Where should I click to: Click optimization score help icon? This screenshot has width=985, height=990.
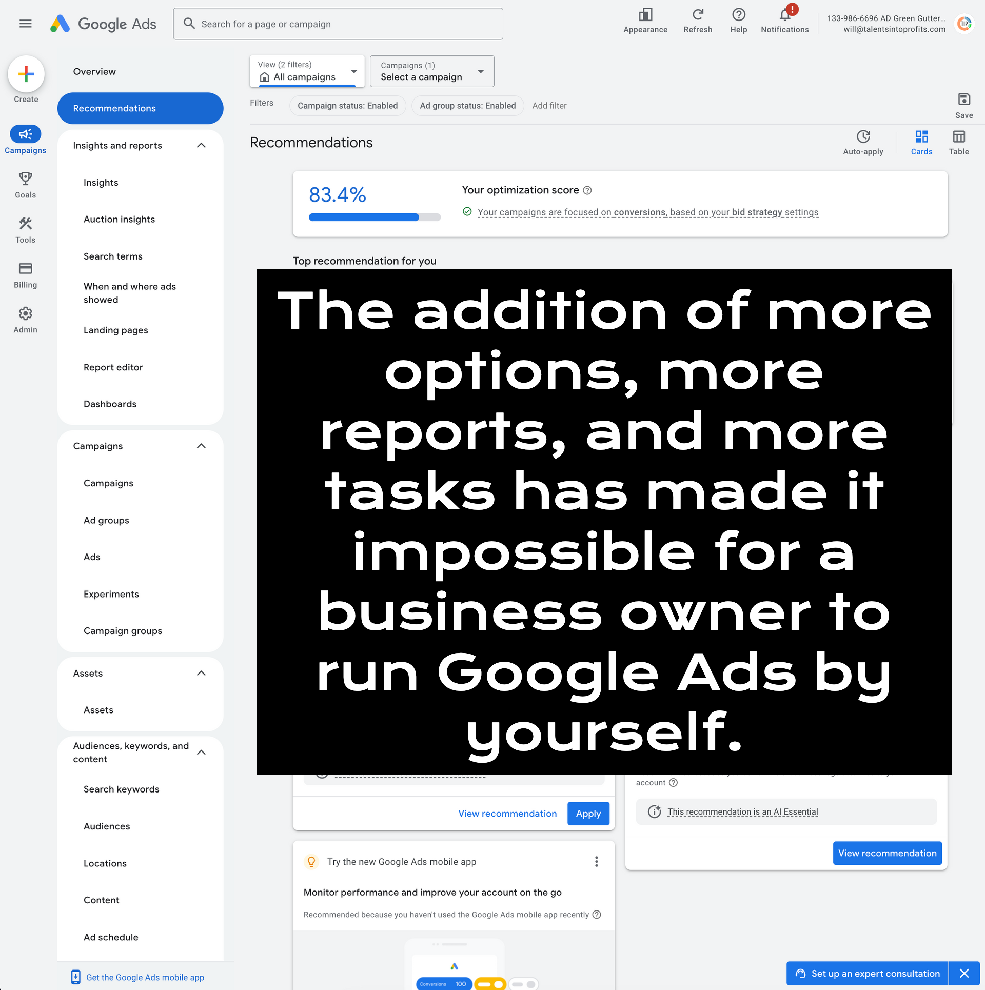click(587, 190)
